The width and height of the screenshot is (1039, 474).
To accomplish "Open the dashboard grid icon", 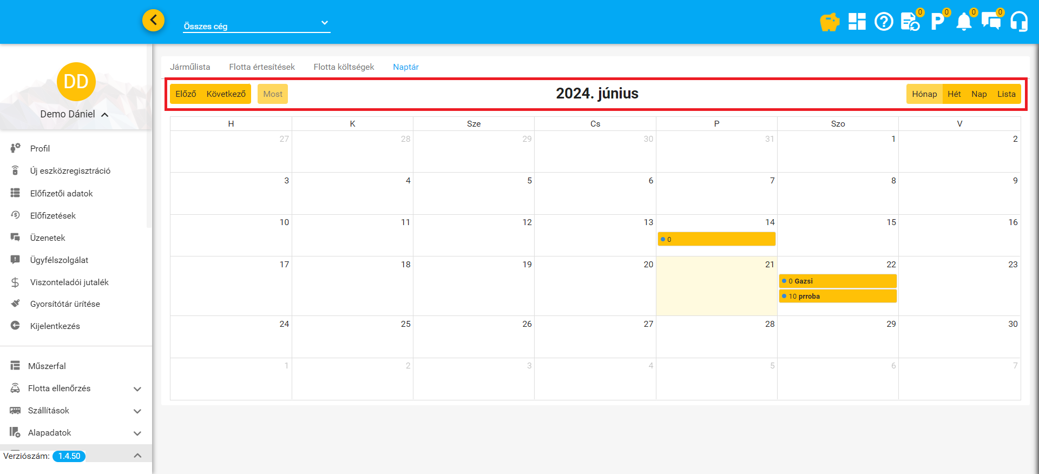I will (x=857, y=22).
